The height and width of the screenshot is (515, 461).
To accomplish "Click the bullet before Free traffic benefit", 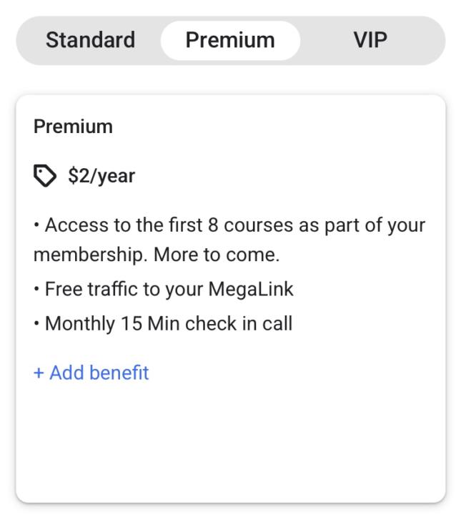I will 37,290.
